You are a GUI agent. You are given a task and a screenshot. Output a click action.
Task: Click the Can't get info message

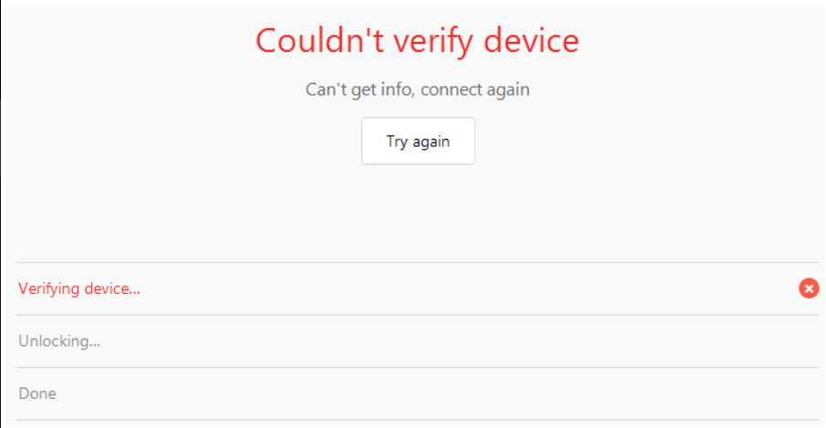coord(418,89)
